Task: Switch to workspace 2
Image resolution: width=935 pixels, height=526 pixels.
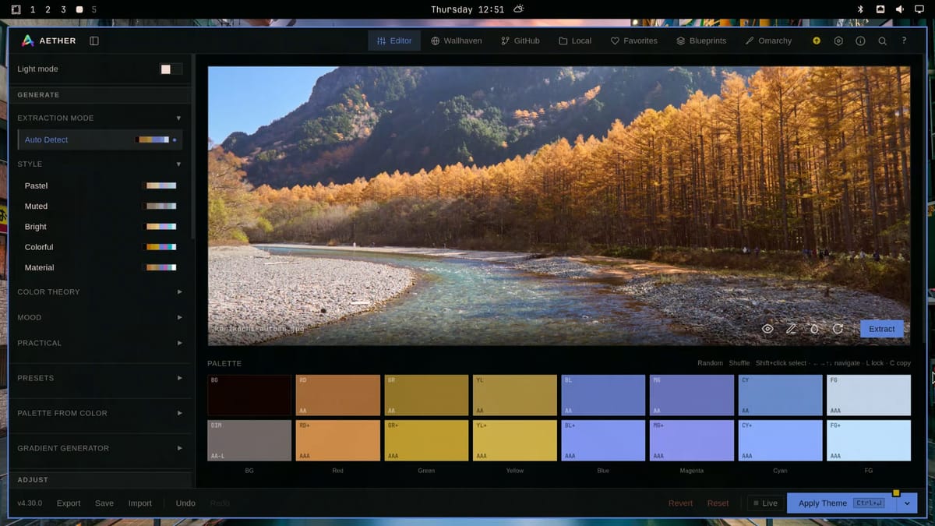Action: coord(48,9)
